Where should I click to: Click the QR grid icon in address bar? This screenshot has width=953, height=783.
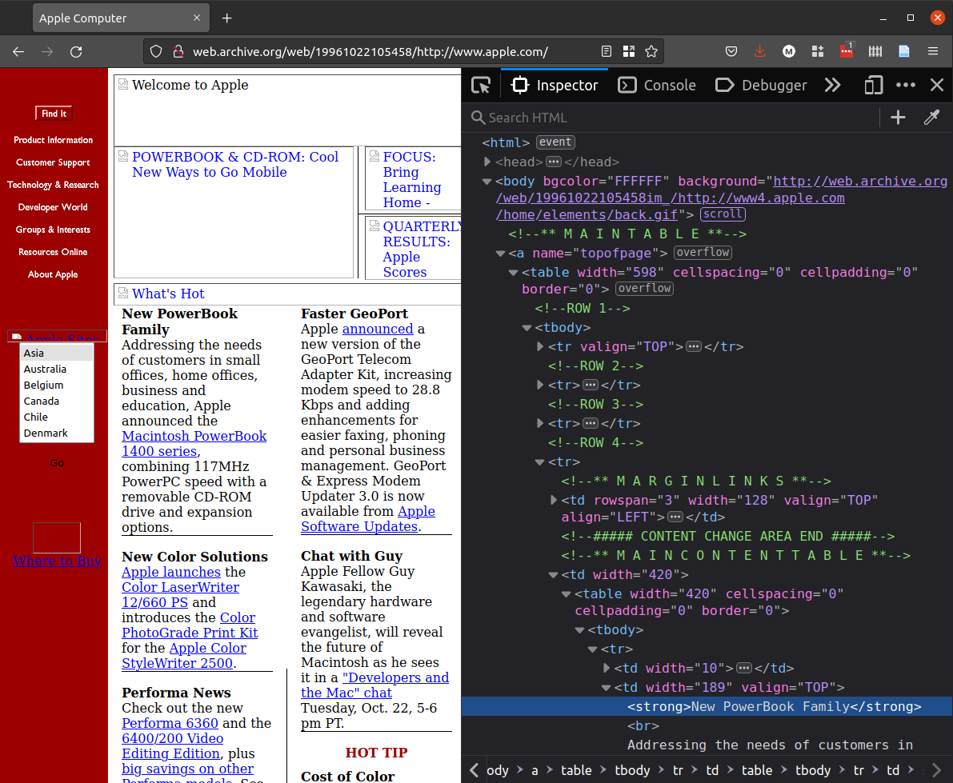pos(629,52)
